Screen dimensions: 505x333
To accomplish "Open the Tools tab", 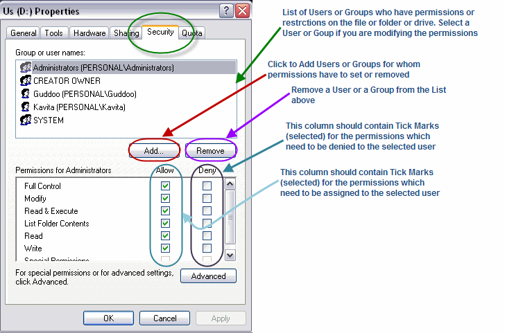I will (54, 33).
